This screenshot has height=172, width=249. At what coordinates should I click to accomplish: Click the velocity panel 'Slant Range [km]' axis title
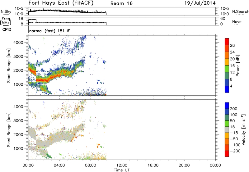pos(9,130)
